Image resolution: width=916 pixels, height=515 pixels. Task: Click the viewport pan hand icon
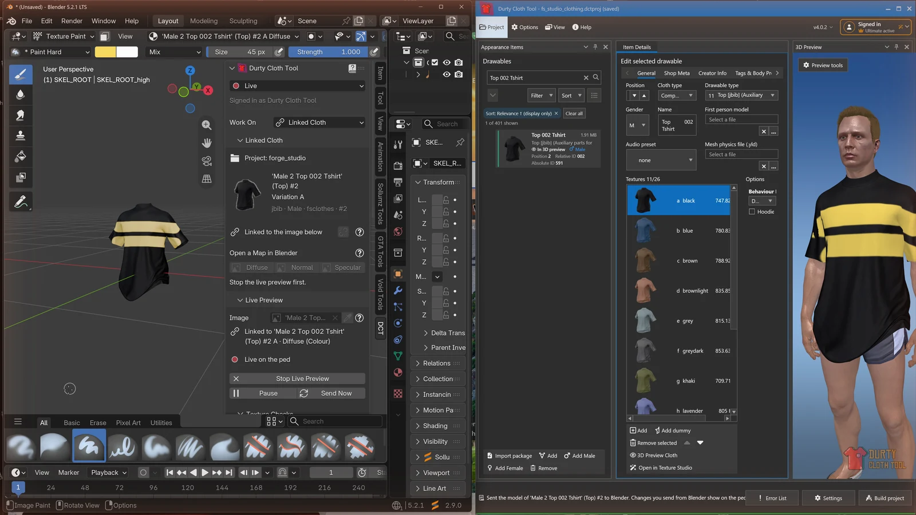207,142
